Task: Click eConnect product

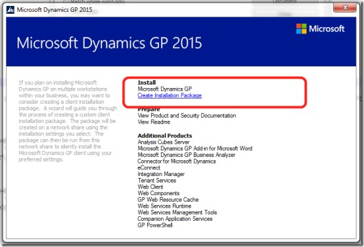Action: pos(148,168)
